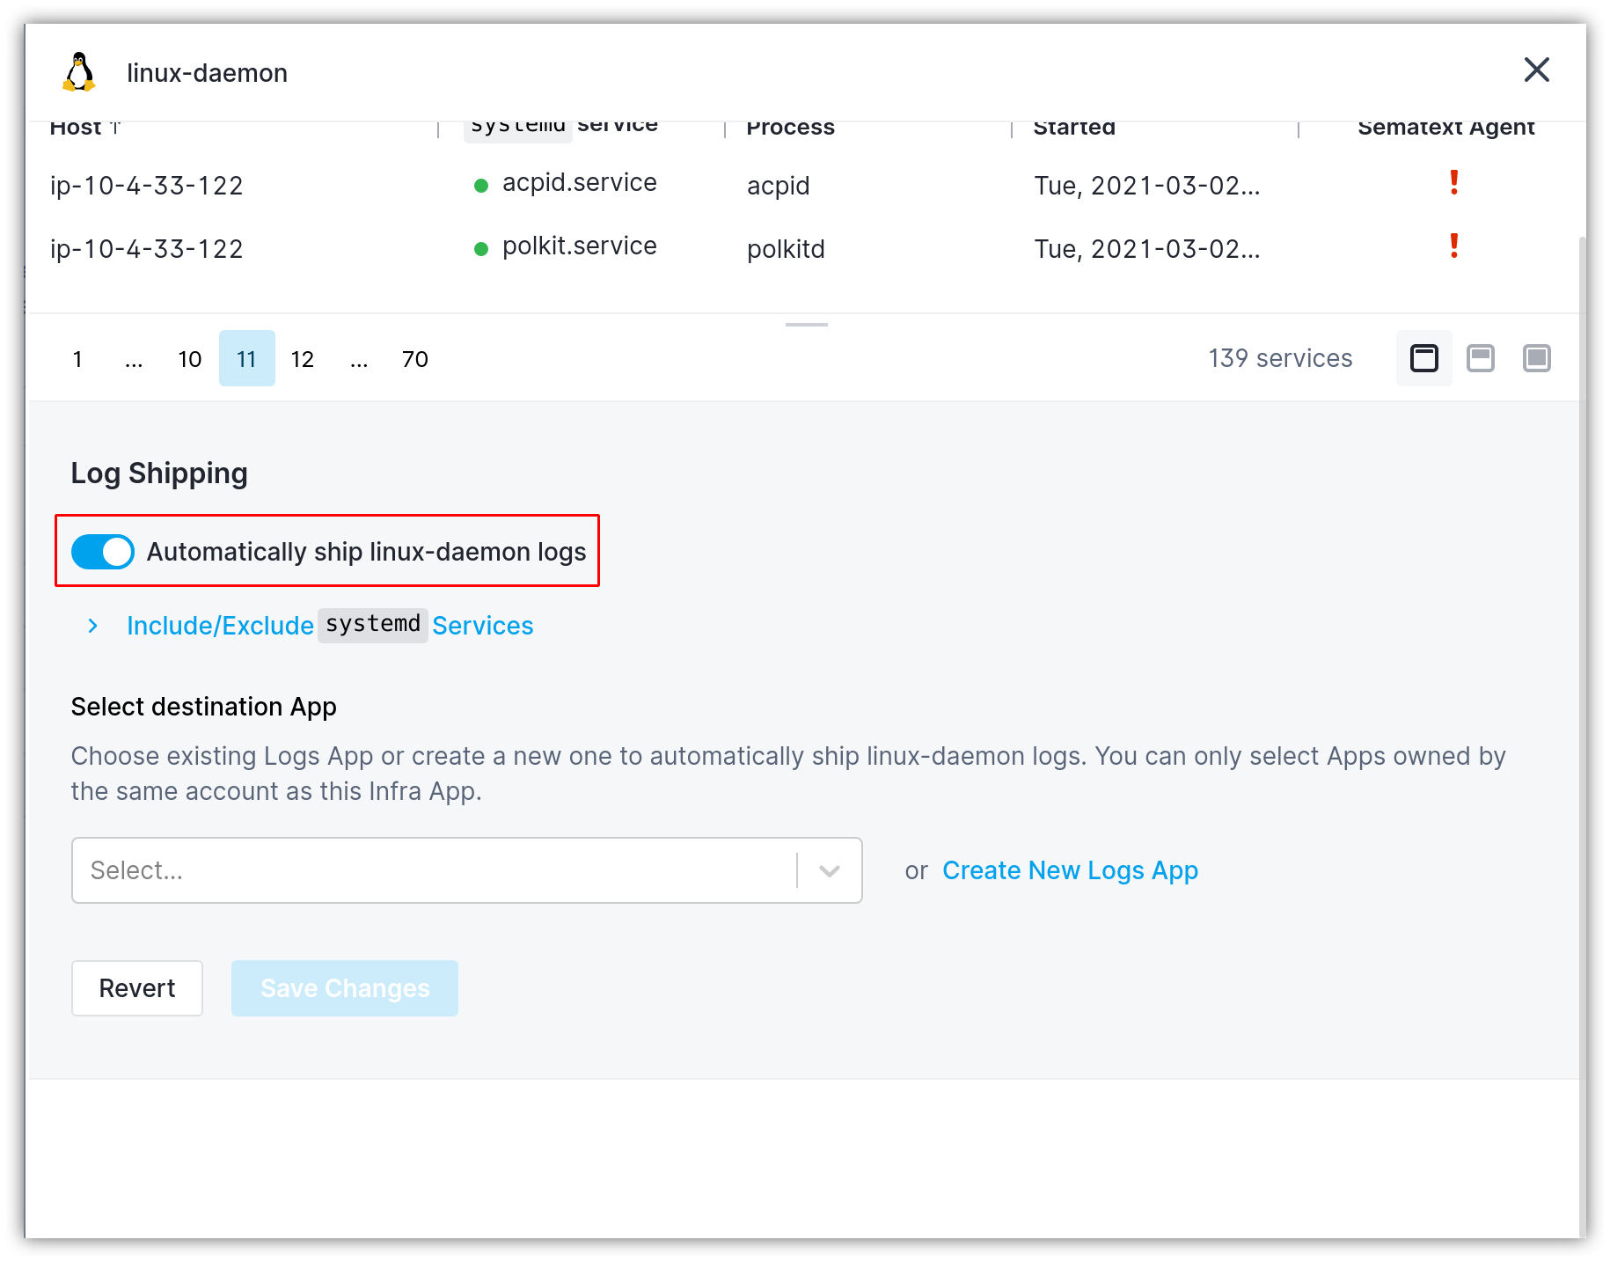Click the Sematext Agent column header
Image resolution: width=1610 pixels, height=1262 pixels.
[1445, 128]
